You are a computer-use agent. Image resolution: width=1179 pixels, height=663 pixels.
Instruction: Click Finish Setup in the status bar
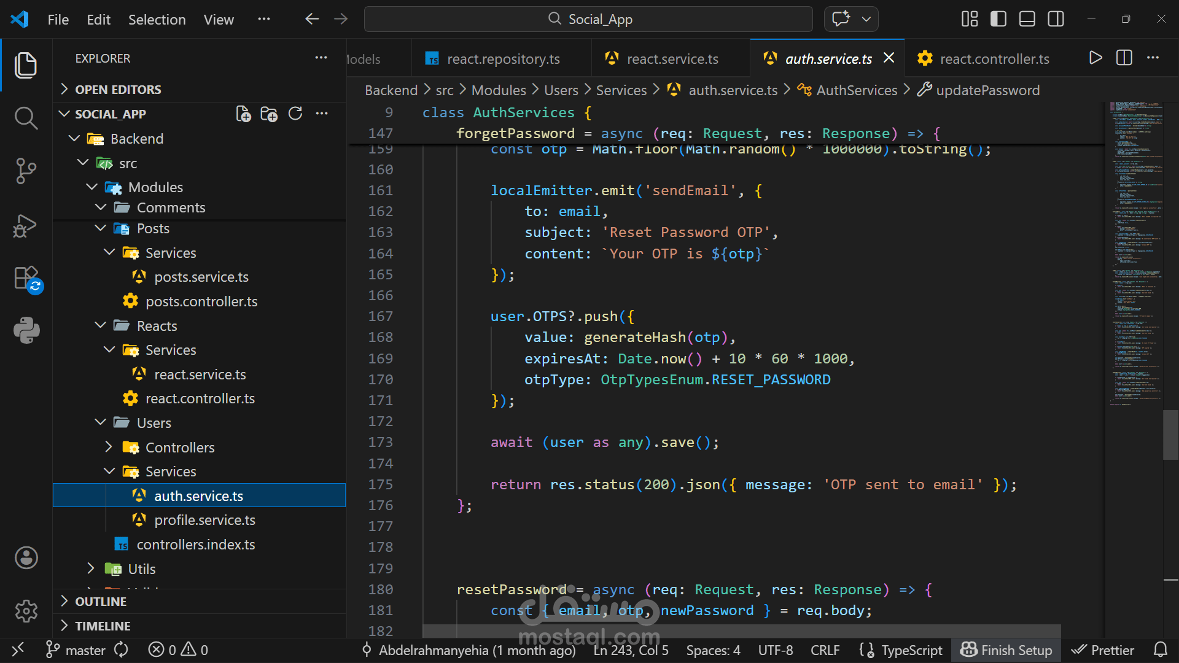(1006, 649)
